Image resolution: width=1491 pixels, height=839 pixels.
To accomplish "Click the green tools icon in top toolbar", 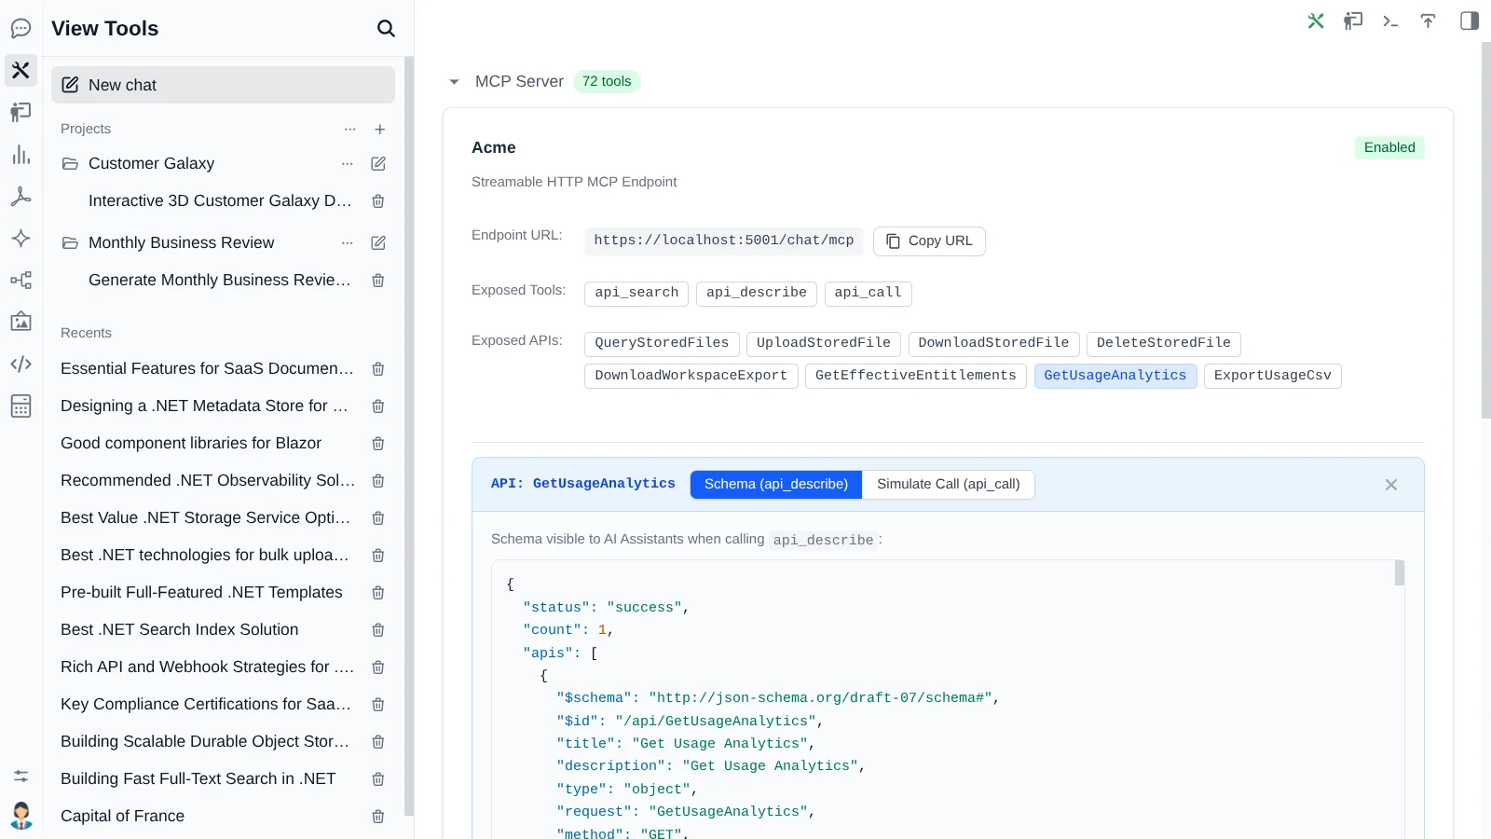I will (1316, 21).
